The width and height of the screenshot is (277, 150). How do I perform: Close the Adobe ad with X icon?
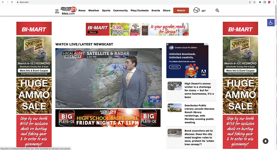pyautogui.click(x=207, y=44)
